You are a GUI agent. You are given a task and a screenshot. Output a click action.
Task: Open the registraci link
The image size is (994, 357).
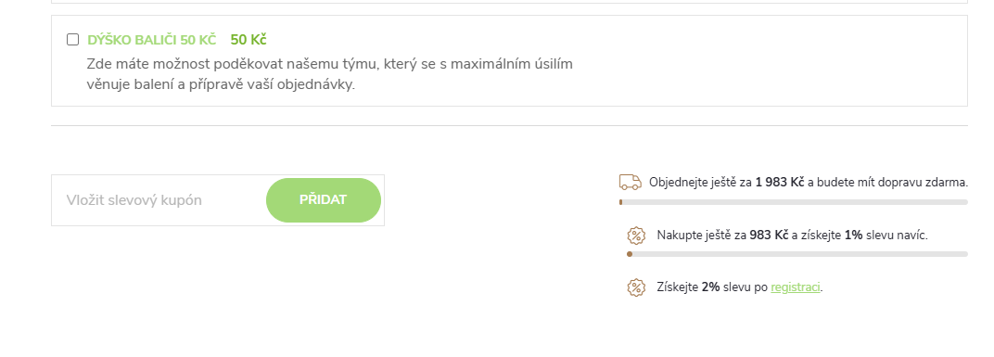tap(796, 287)
